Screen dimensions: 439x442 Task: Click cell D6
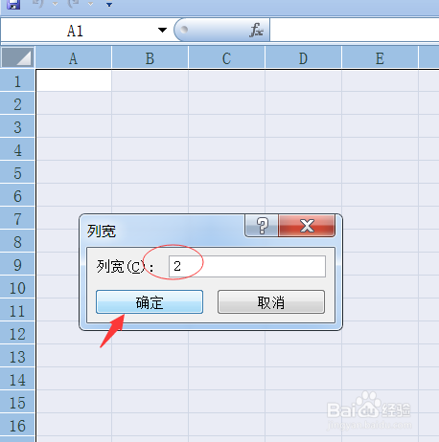304,195
